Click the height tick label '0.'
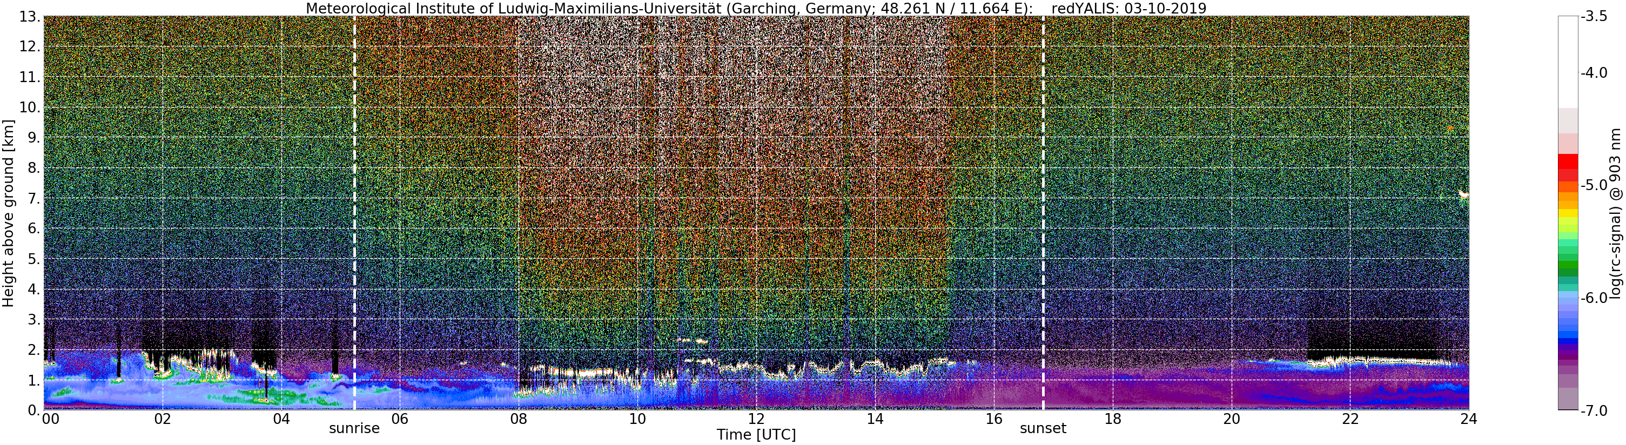Screen dimensions: 1626x445 click(34, 410)
